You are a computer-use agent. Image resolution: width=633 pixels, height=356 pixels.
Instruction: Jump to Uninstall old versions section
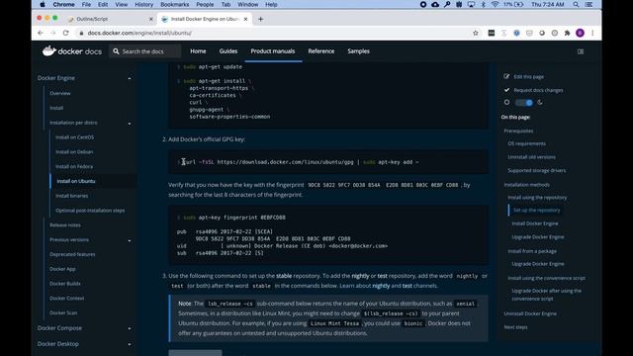532,157
